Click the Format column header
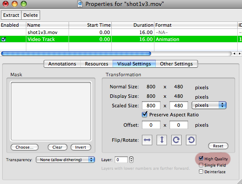The width and height of the screenshot is (242, 184). coord(196,25)
